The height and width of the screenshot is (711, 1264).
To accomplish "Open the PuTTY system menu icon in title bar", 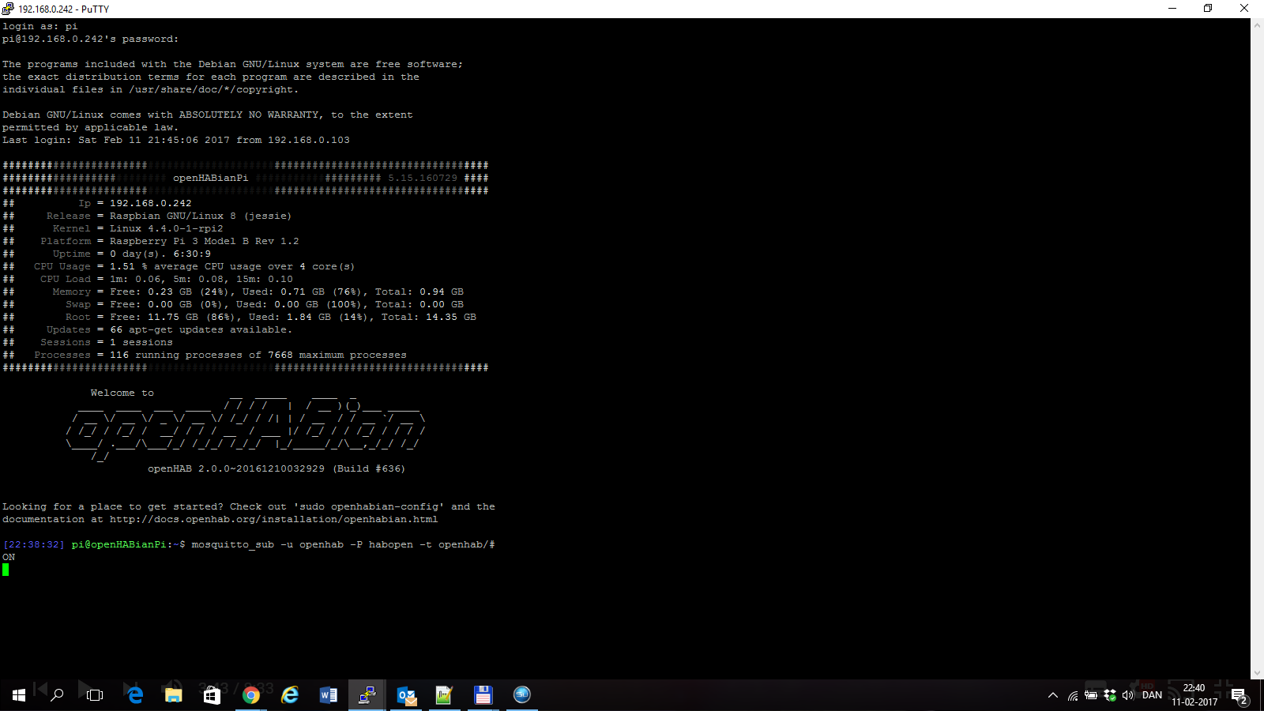I will click(8, 9).
